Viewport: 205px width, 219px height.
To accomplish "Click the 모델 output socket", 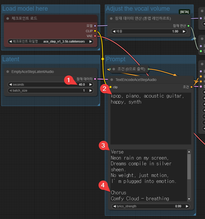I will [x=95, y=26].
